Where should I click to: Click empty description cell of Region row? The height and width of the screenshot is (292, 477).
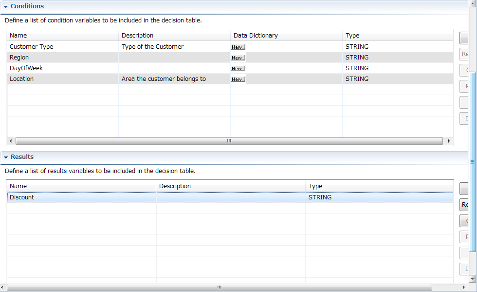(174, 58)
